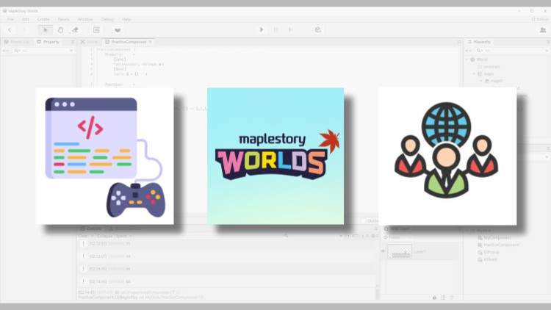Open the Panels menu
Viewport: 551px width, 310px height.
64,19
